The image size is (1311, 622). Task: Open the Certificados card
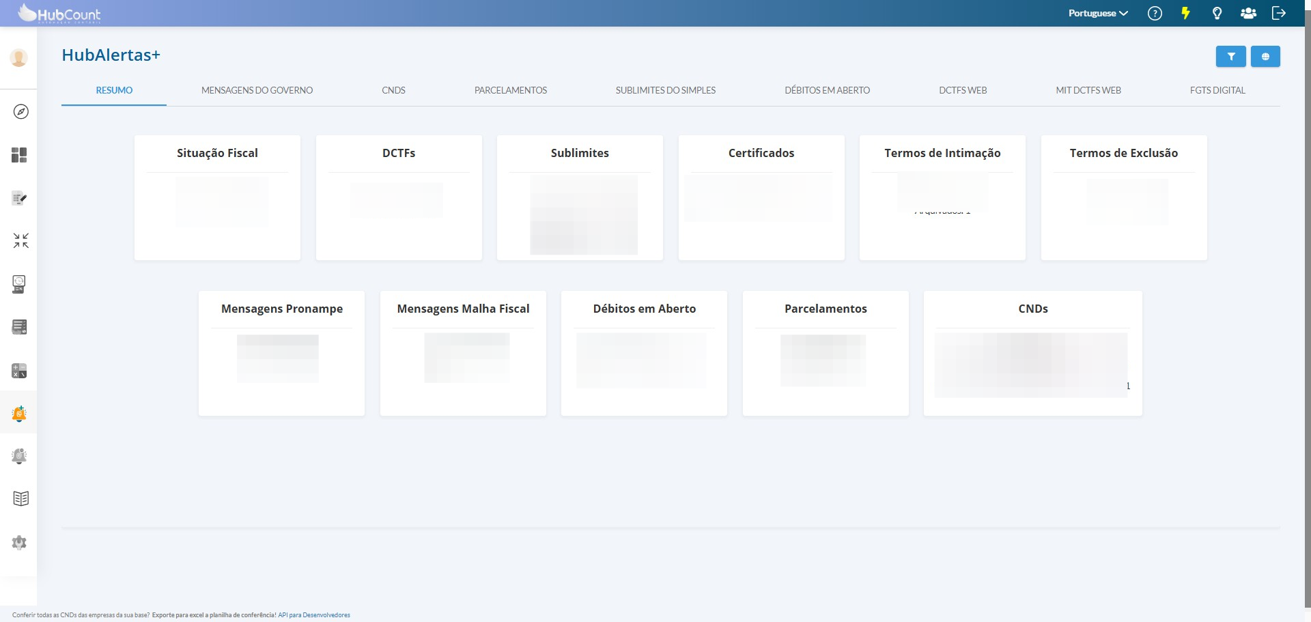point(761,197)
